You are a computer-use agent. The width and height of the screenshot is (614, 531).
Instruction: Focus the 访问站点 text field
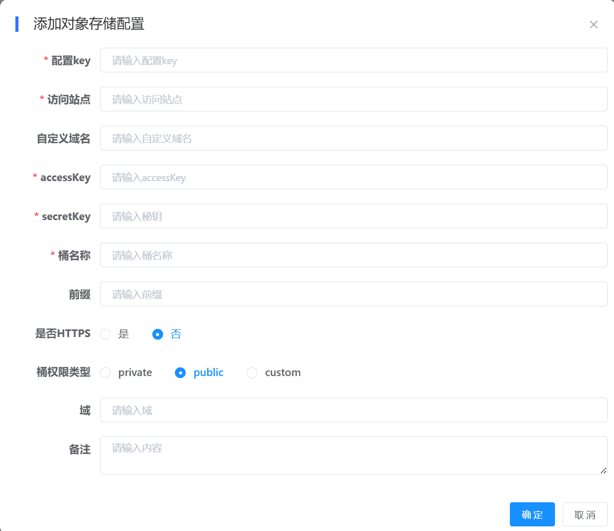[x=353, y=100]
